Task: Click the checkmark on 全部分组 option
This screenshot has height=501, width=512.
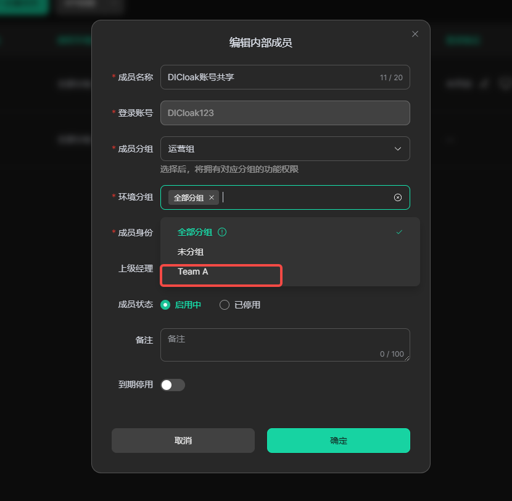Action: coord(399,232)
